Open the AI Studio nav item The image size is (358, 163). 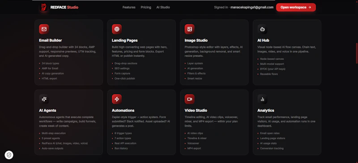[163, 7]
